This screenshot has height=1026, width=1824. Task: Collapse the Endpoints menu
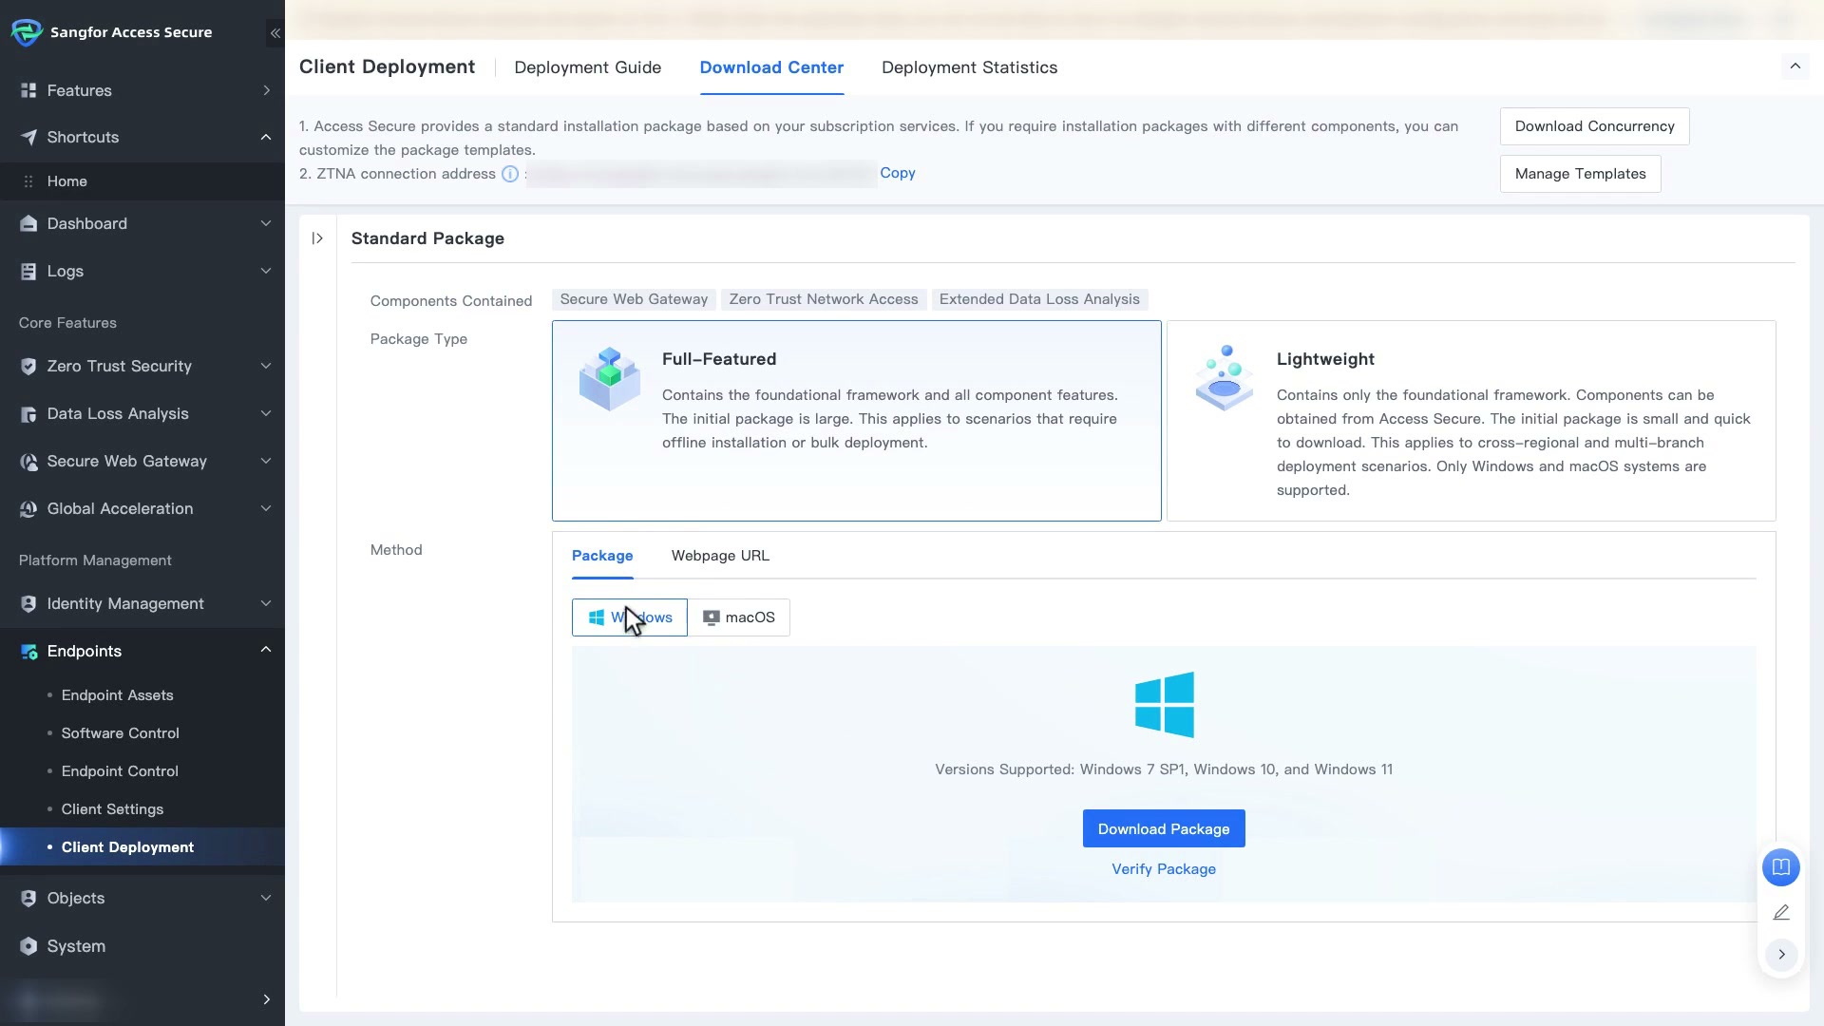266,650
